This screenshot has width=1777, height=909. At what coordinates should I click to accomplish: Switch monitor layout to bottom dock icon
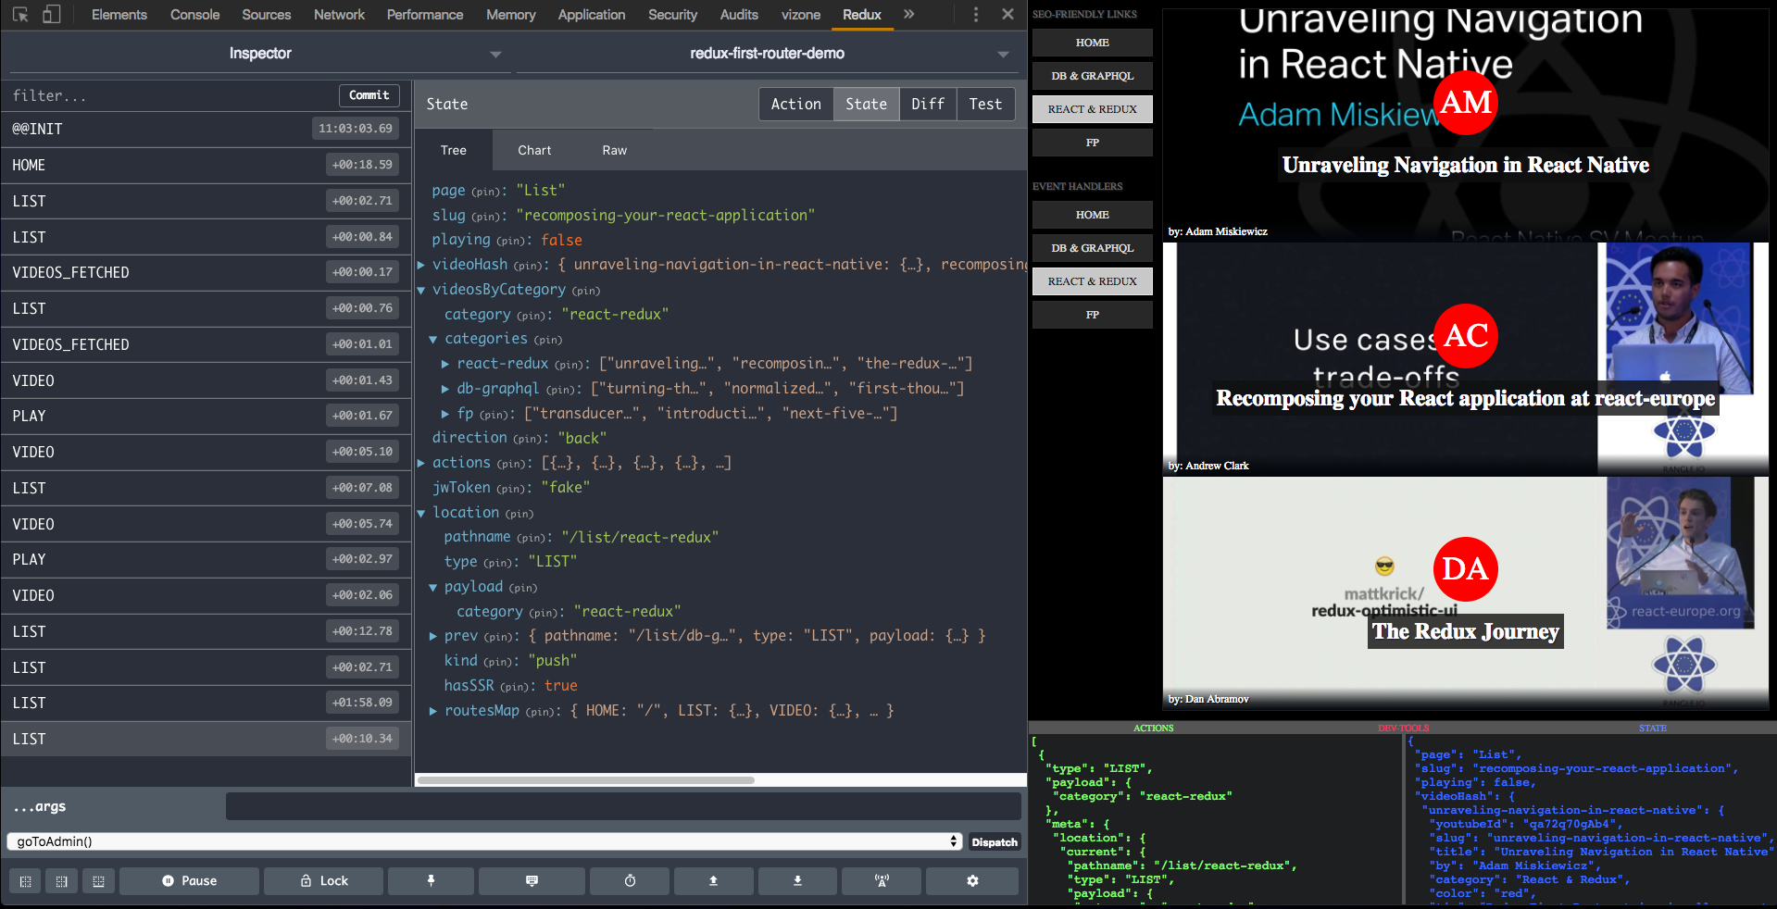click(x=98, y=881)
